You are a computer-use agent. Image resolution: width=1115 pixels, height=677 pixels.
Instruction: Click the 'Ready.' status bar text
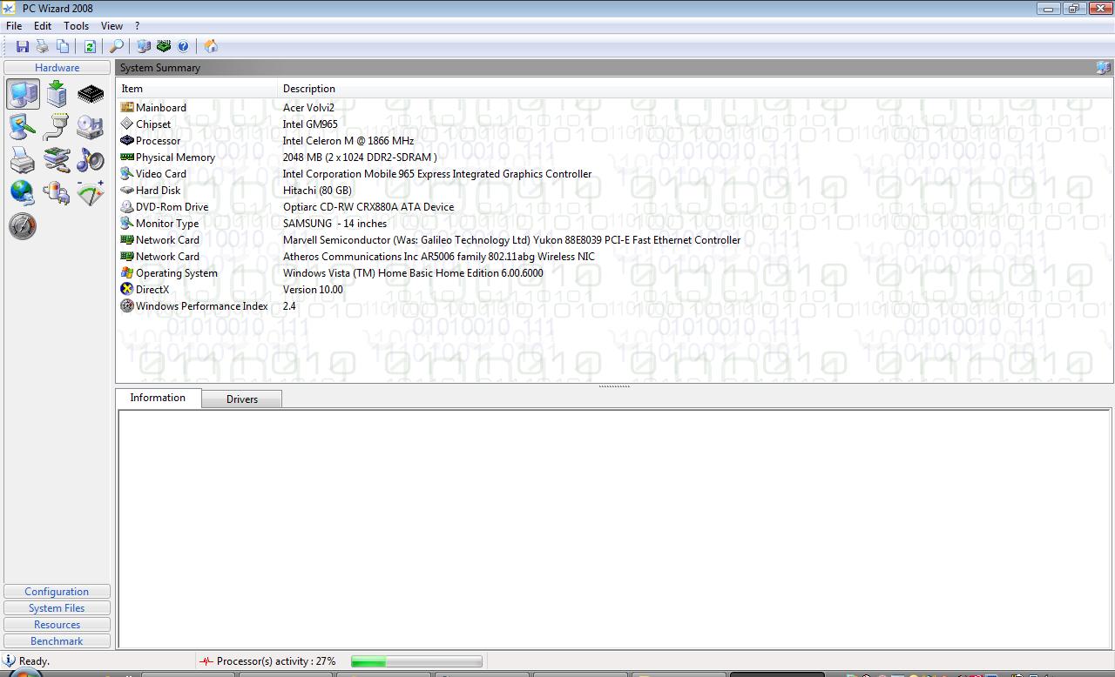pyautogui.click(x=34, y=661)
